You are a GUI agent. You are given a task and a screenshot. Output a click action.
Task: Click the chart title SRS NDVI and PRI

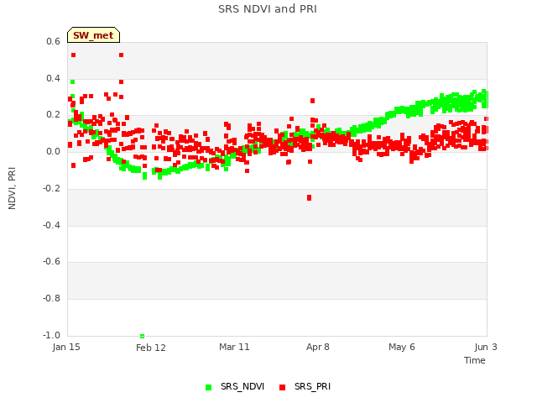coord(268,9)
